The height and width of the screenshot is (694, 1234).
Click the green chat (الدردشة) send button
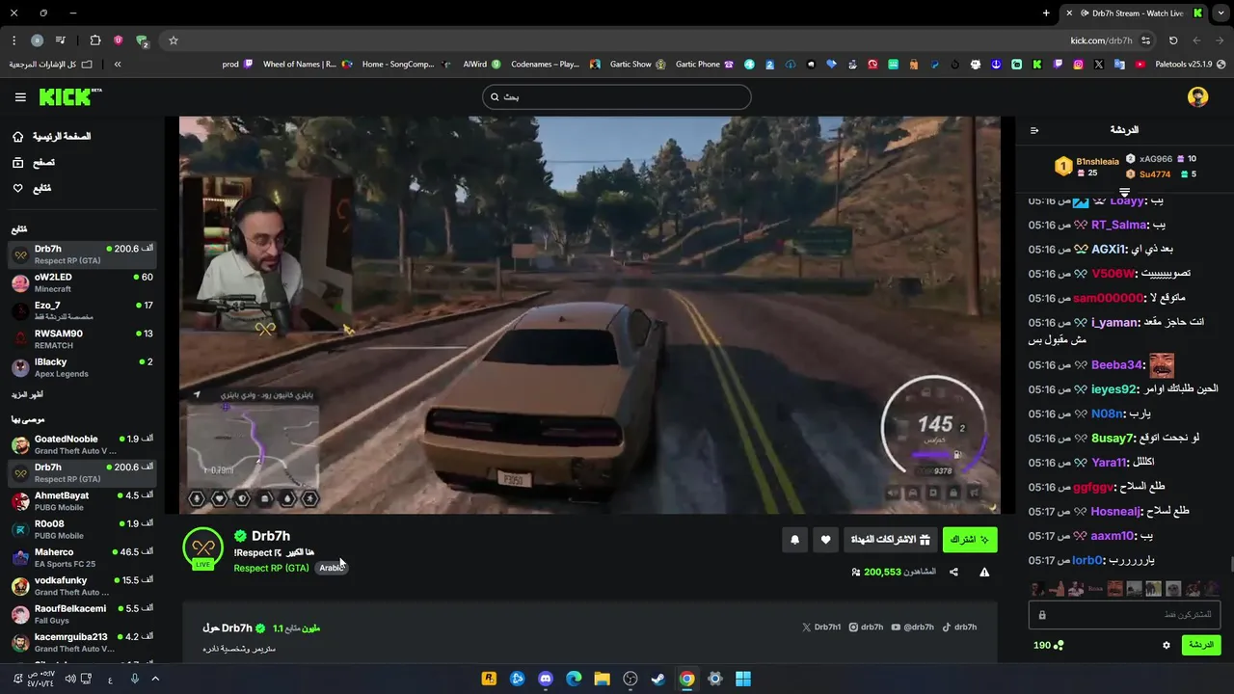1201,645
